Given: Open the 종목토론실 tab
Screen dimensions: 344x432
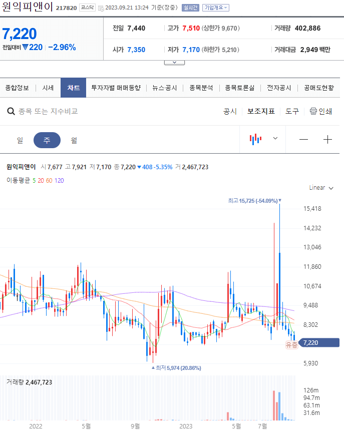Looking at the screenshot, I should [240, 88].
